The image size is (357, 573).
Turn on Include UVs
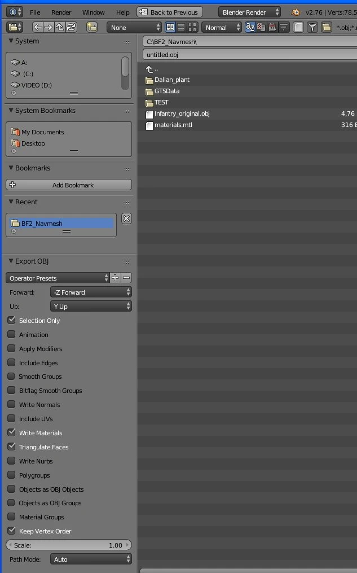pos(11,418)
